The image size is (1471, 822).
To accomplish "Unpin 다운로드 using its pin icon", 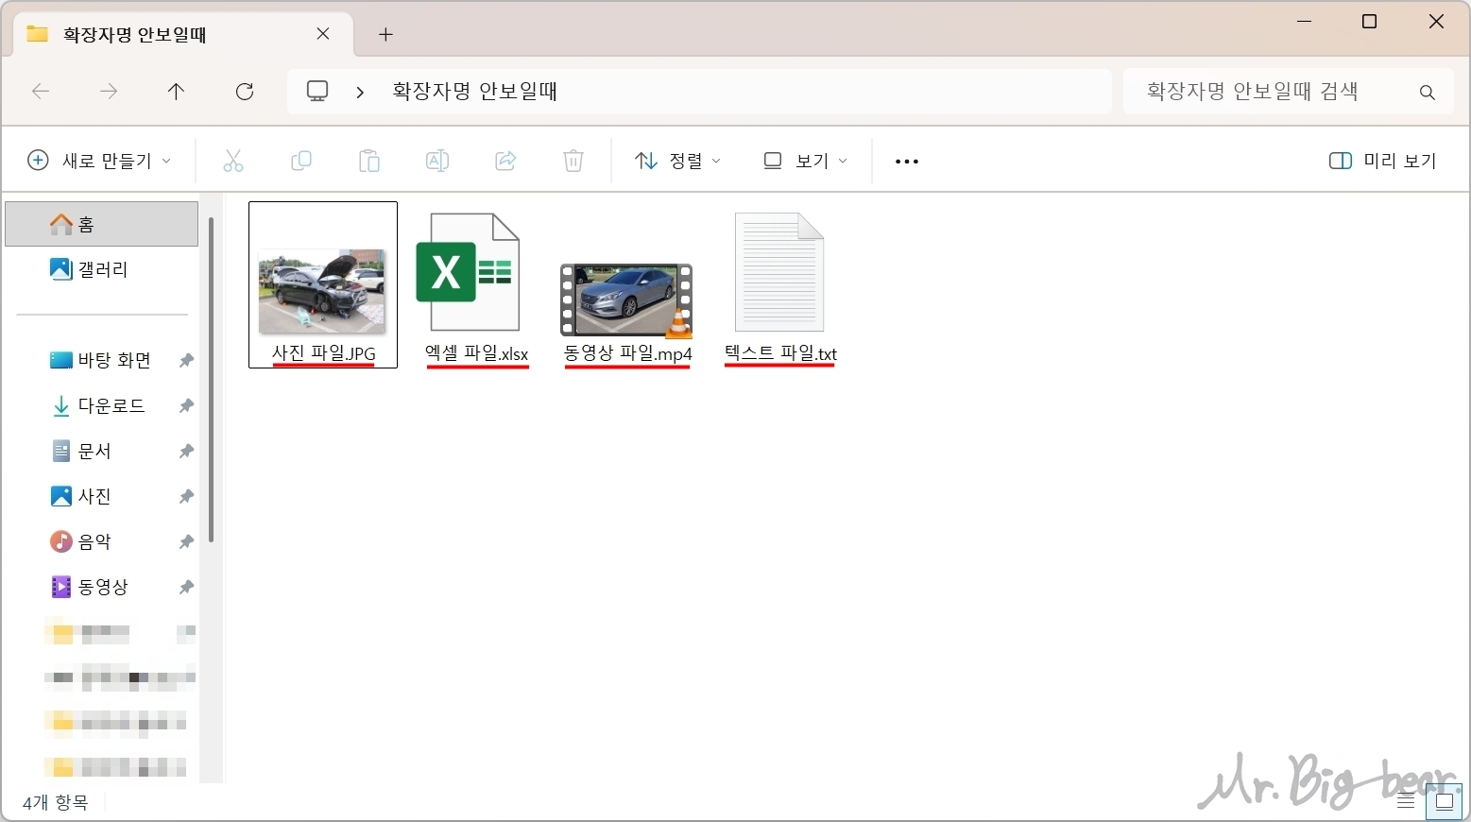I will coord(186,405).
